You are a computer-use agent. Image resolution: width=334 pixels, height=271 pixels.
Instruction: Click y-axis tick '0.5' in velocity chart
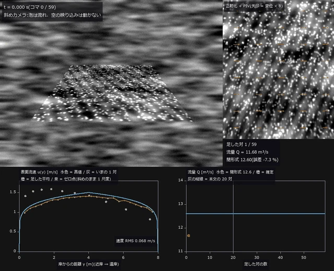13,231
